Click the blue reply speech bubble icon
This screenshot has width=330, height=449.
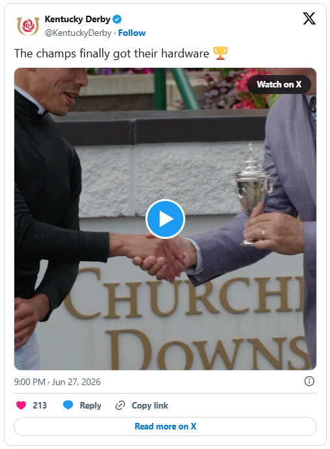pyautogui.click(x=68, y=405)
